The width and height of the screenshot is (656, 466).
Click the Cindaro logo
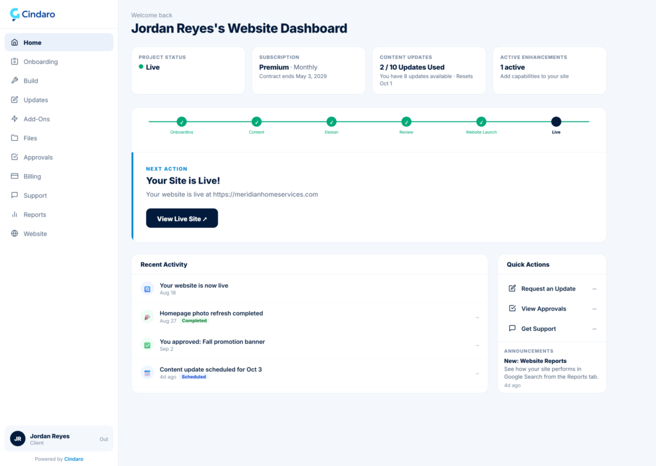[32, 14]
